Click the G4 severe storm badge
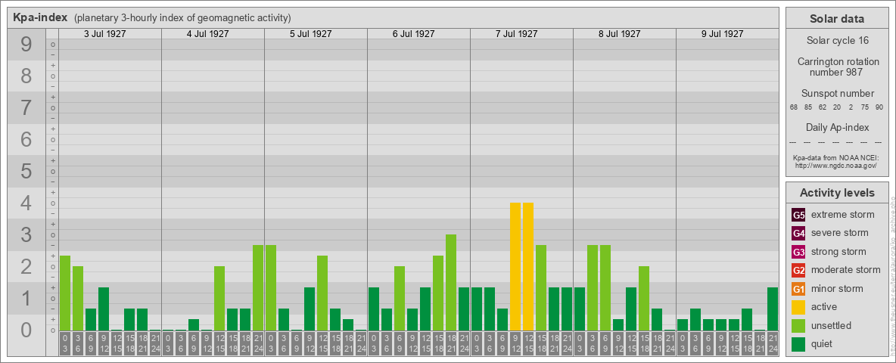The image size is (896, 363). click(798, 233)
